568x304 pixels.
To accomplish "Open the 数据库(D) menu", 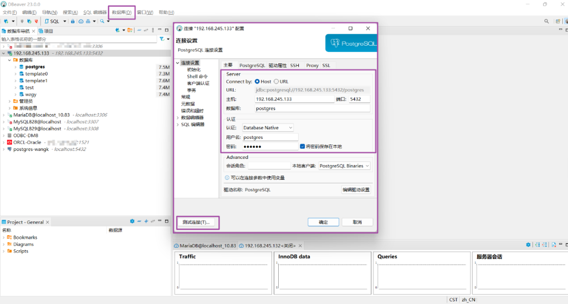I will pyautogui.click(x=121, y=12).
